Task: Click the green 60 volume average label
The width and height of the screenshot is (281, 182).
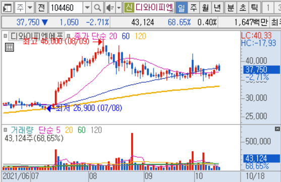Action: pyautogui.click(x=82, y=130)
